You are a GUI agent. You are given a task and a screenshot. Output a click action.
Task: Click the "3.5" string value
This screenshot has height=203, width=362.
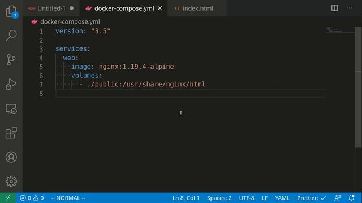[x=101, y=31]
